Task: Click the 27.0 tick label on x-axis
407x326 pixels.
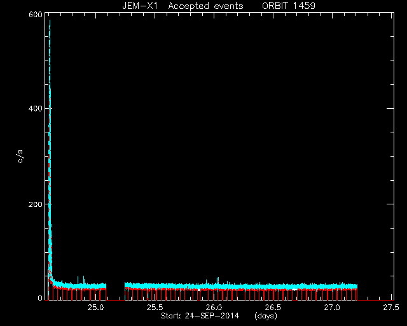Action: [x=332, y=308]
